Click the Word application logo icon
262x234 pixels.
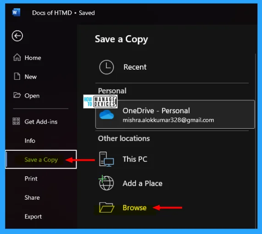click(16, 12)
